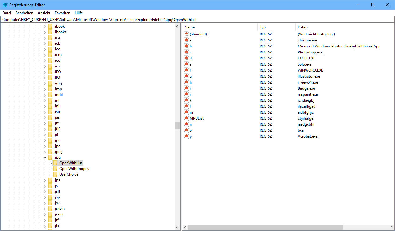Select the OpenWithProgids folder icon

pyautogui.click(x=55, y=169)
